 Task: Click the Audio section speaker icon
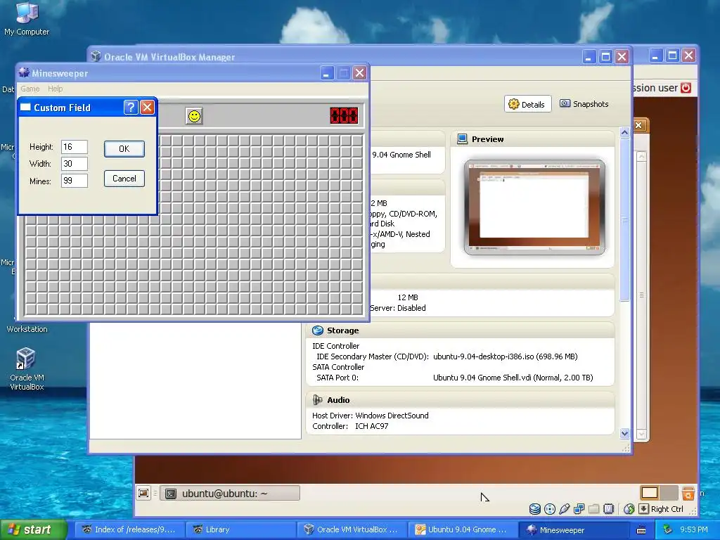tap(317, 400)
